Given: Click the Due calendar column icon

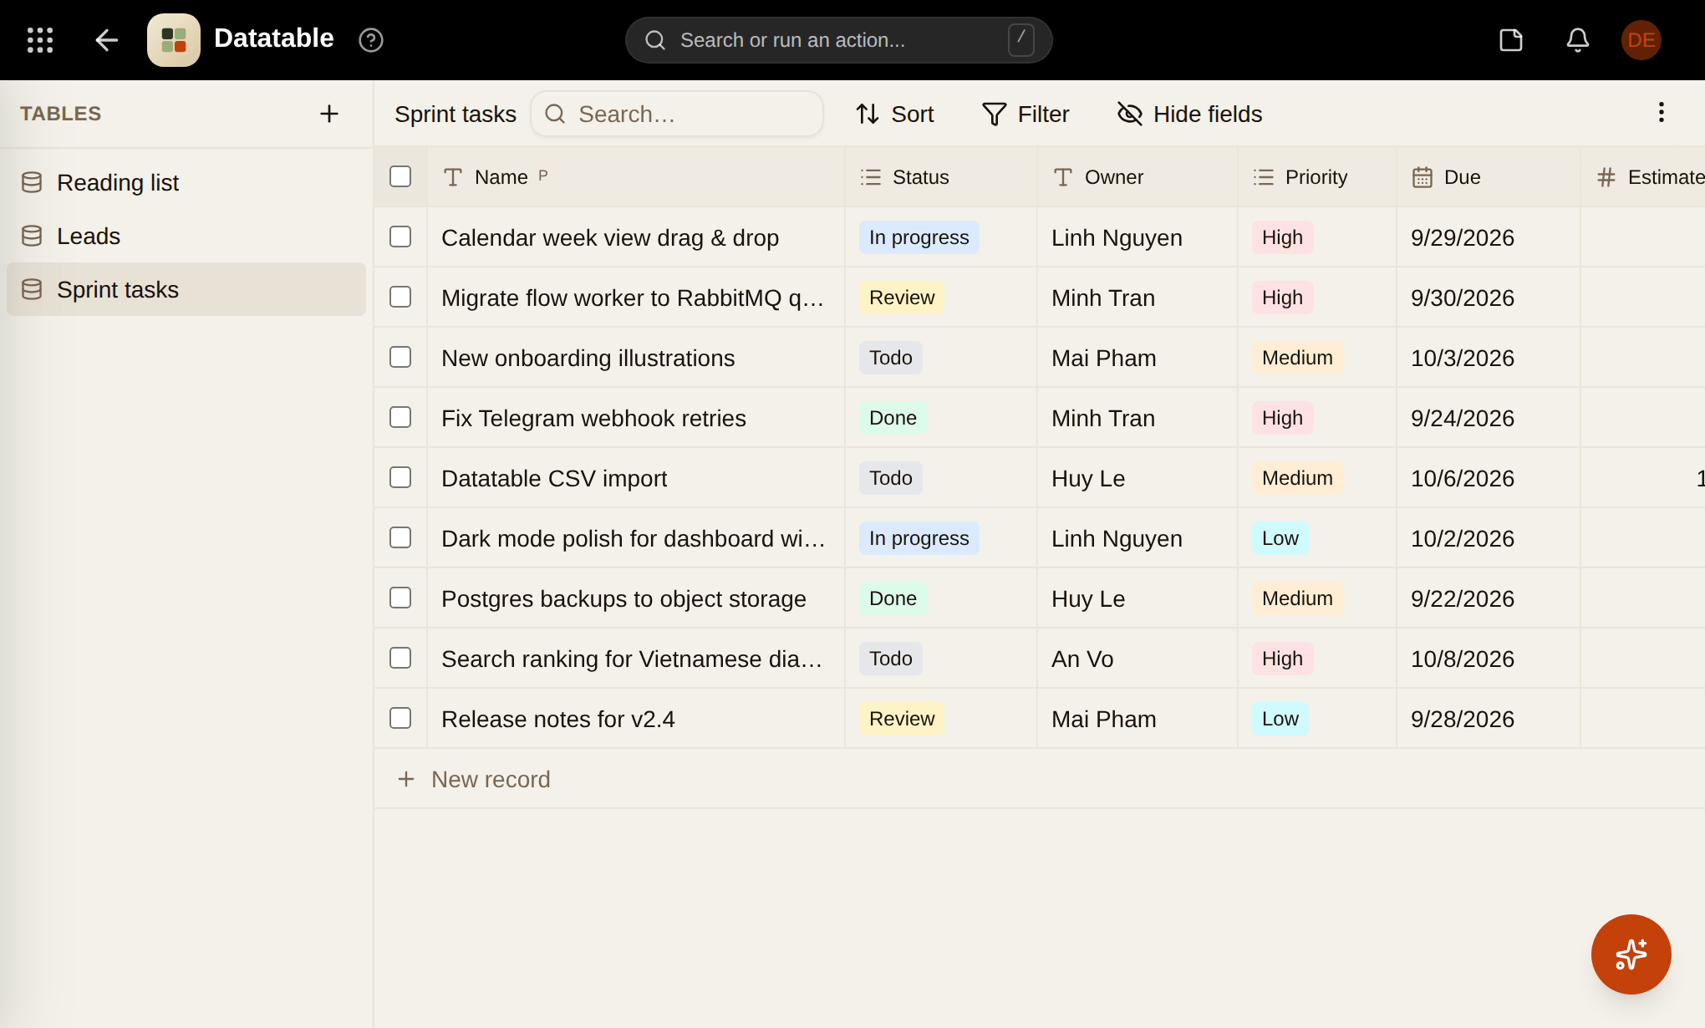Looking at the screenshot, I should [1423, 177].
